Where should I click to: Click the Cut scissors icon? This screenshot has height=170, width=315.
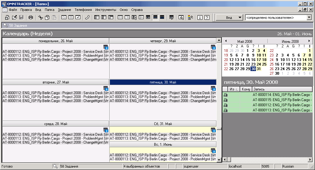pyautogui.click(x=40, y=17)
